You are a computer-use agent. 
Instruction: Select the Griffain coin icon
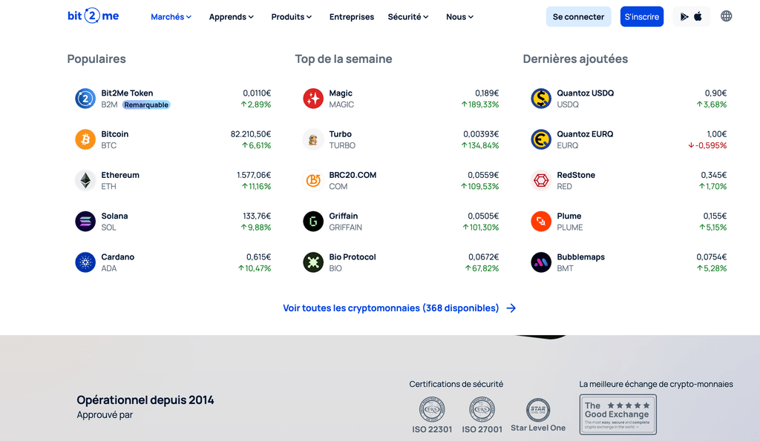[x=312, y=221]
